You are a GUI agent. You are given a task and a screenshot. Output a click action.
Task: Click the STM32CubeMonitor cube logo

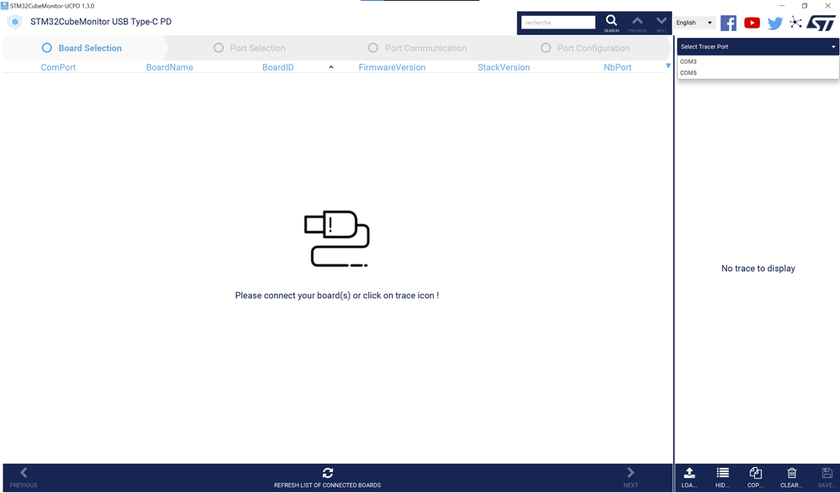pyautogui.click(x=14, y=22)
